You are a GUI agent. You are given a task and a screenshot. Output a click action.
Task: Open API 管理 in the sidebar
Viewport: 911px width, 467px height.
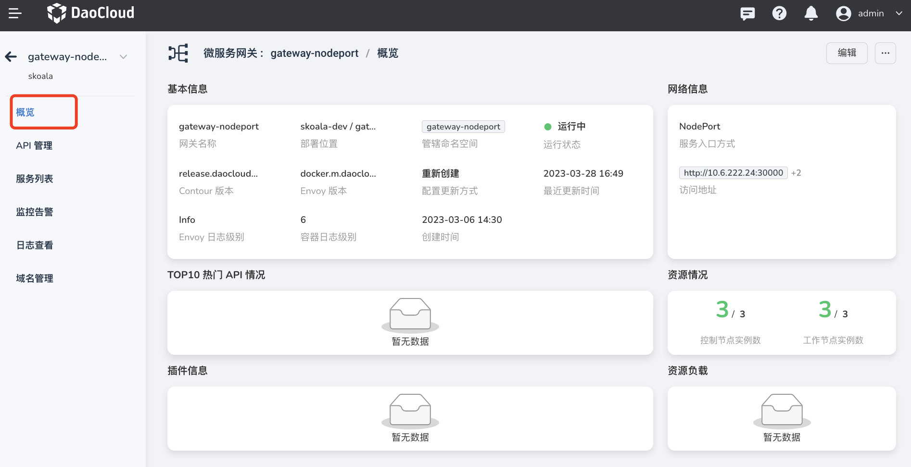click(34, 145)
